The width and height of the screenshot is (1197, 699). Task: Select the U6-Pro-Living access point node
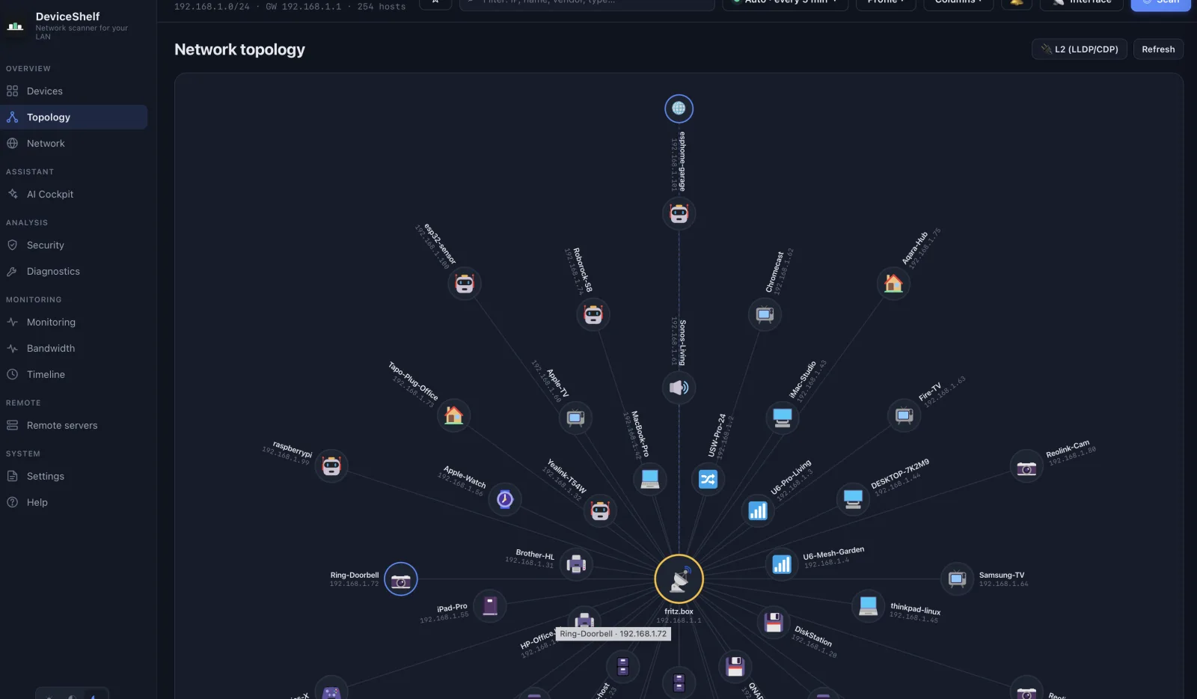tap(758, 511)
